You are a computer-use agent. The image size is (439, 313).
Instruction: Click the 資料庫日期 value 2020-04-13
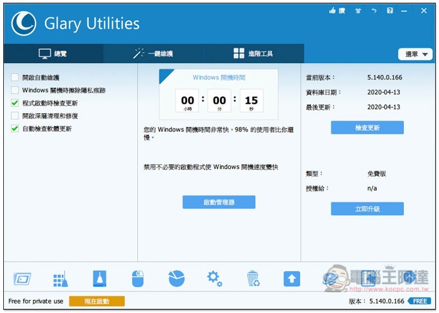[x=384, y=92]
